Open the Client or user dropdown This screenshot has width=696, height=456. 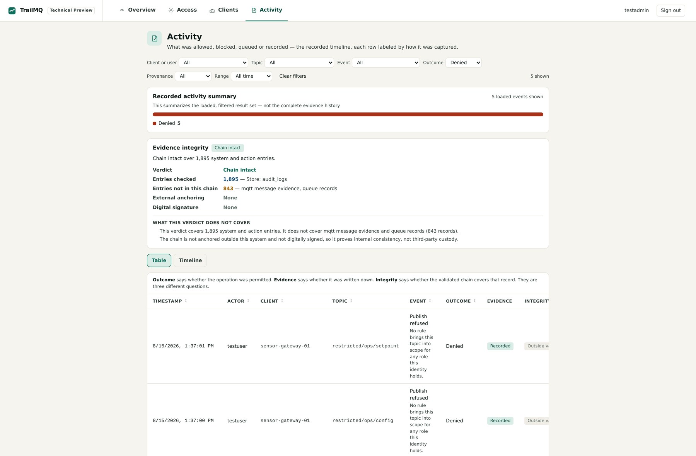[213, 63]
